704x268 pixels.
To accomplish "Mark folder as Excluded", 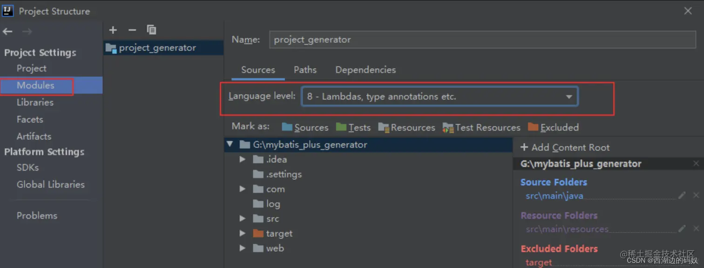I will [553, 127].
